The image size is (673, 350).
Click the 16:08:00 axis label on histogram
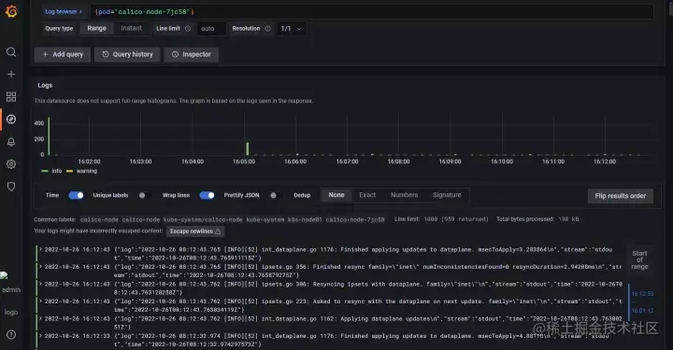[x=398, y=161]
